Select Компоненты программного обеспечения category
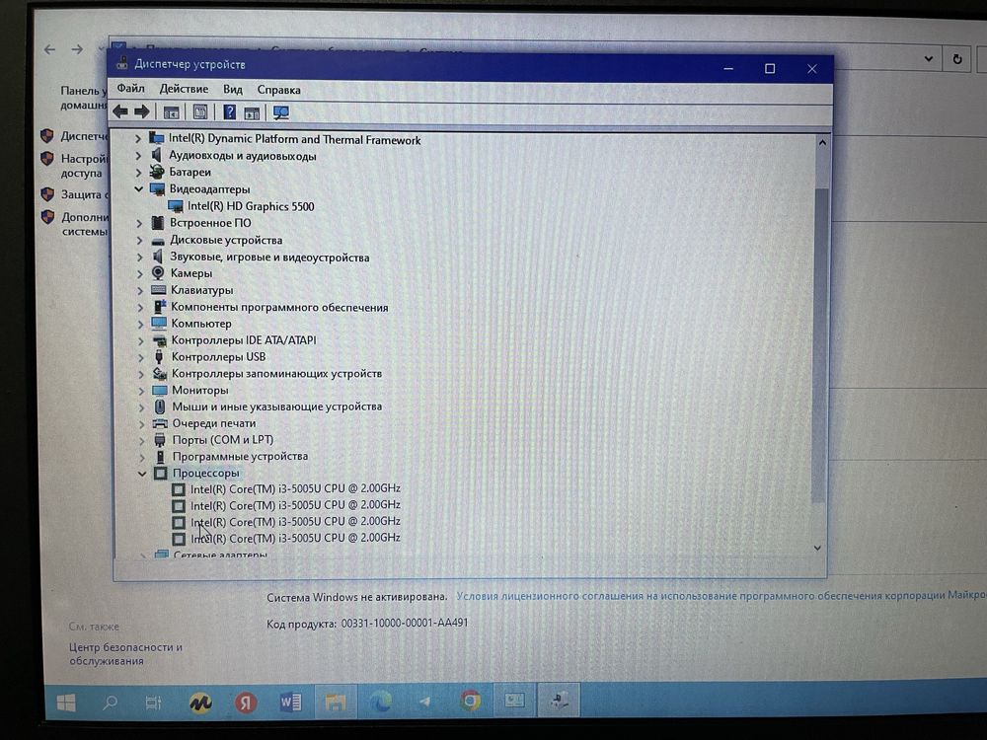 [279, 307]
